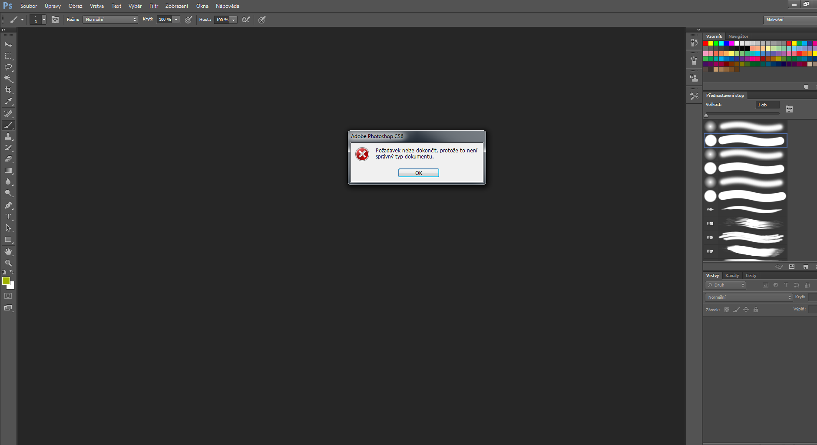Select the Magic Wand tool
This screenshot has height=445, width=817.
tap(8, 79)
